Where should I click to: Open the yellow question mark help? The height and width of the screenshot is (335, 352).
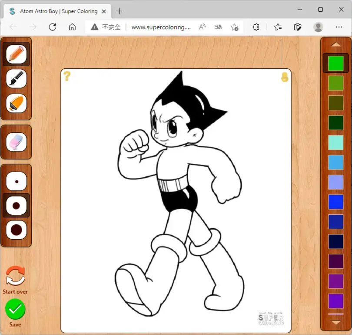pos(67,76)
